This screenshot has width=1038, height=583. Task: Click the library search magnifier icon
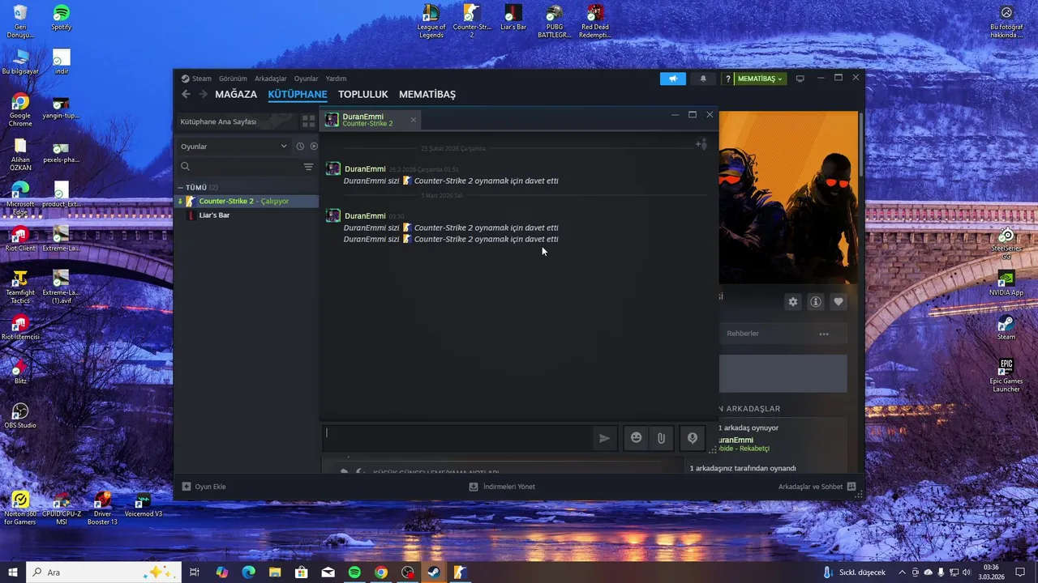click(185, 167)
